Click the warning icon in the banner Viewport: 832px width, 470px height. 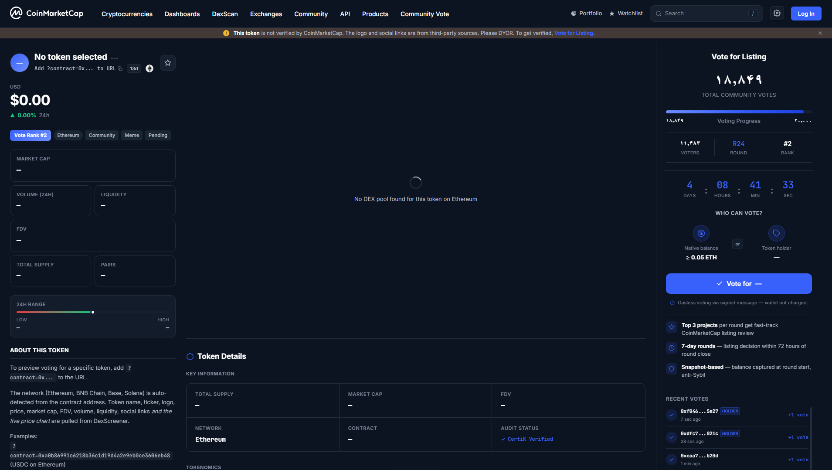click(x=226, y=33)
